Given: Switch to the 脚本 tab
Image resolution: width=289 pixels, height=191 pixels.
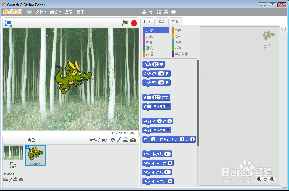Looking at the screenshot, I should (147, 21).
